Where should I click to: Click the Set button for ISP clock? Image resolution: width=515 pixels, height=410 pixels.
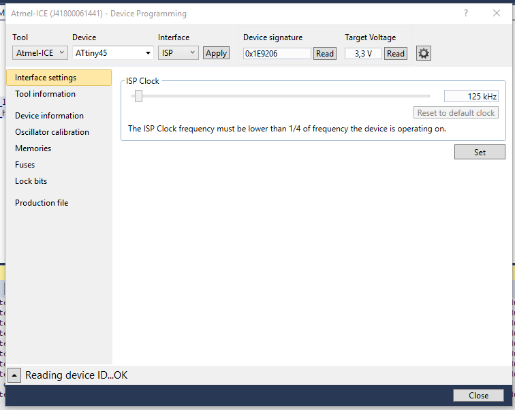480,152
